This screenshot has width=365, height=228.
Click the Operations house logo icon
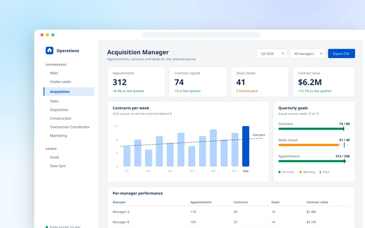[49, 50]
